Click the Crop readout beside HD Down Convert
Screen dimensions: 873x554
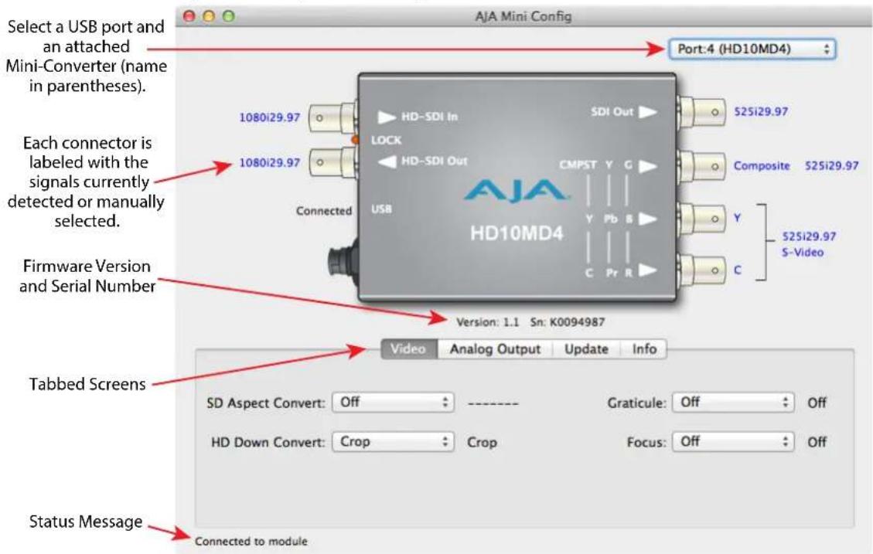(483, 442)
